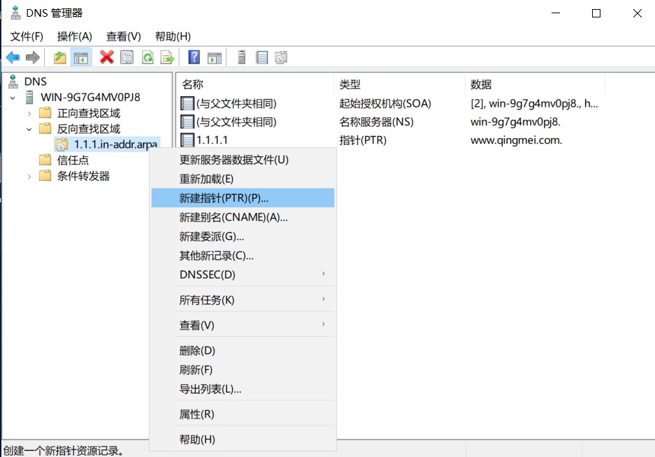Select the 1.1.1.in-addr.arpa zone
Screen dimensions: 655x457
click(115, 144)
